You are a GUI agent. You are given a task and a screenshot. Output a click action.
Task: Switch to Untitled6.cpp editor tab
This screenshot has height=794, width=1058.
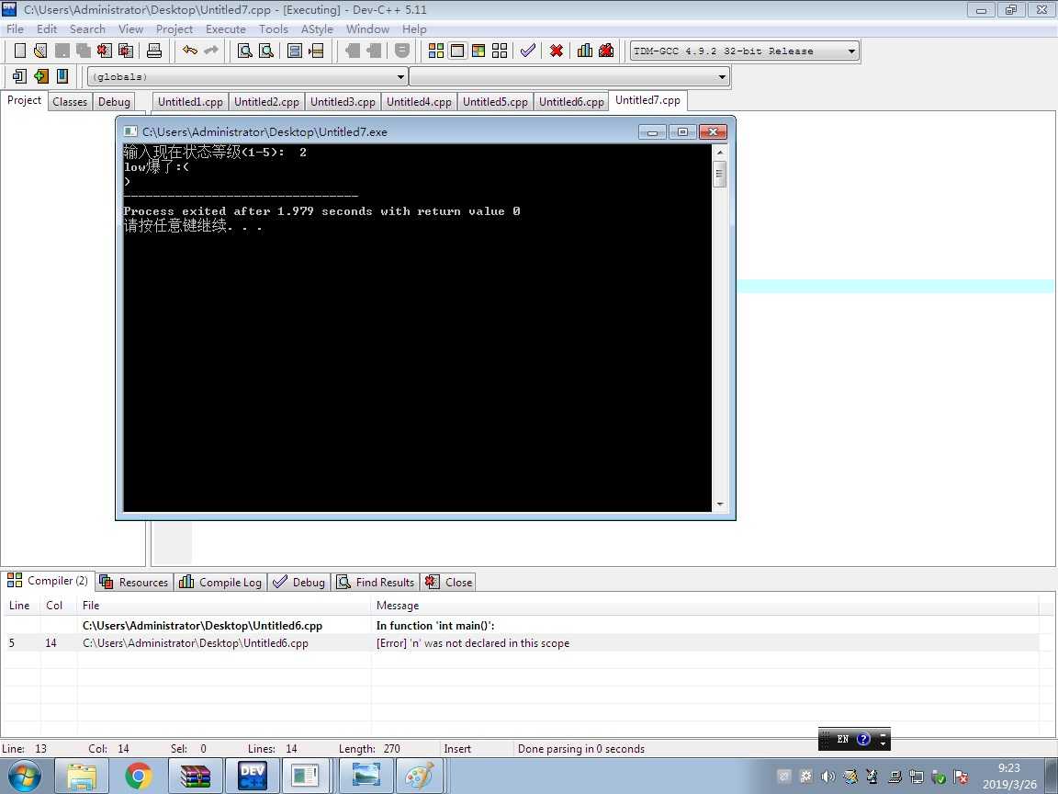pos(571,101)
